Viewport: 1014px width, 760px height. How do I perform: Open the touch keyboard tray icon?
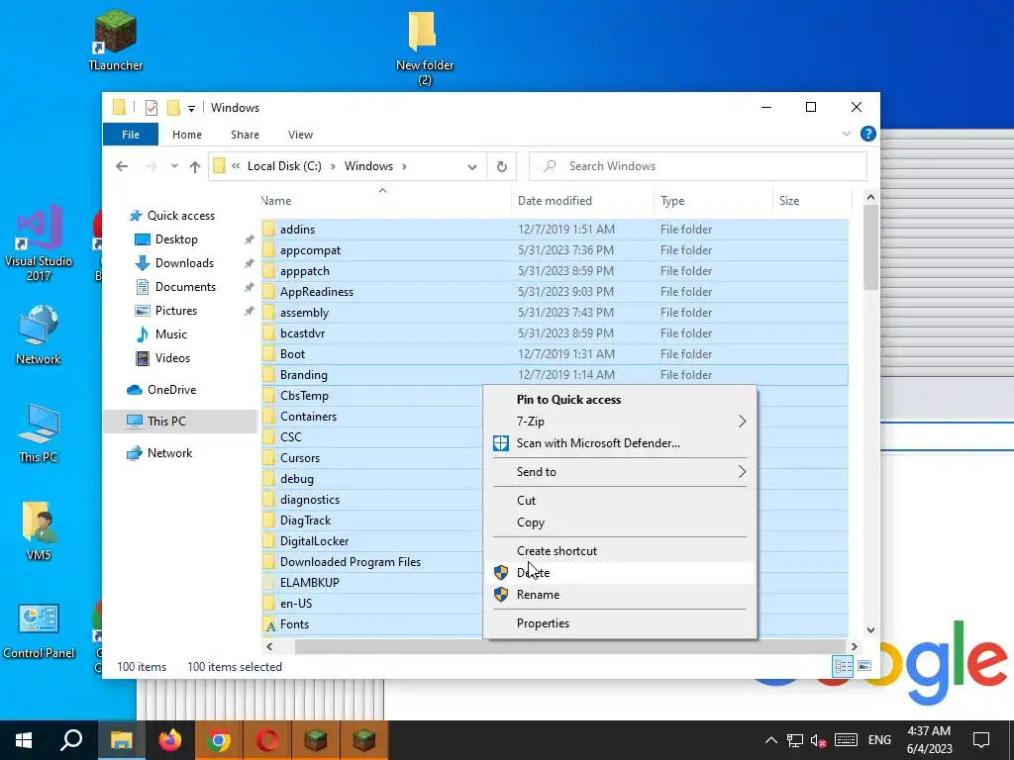coord(846,740)
